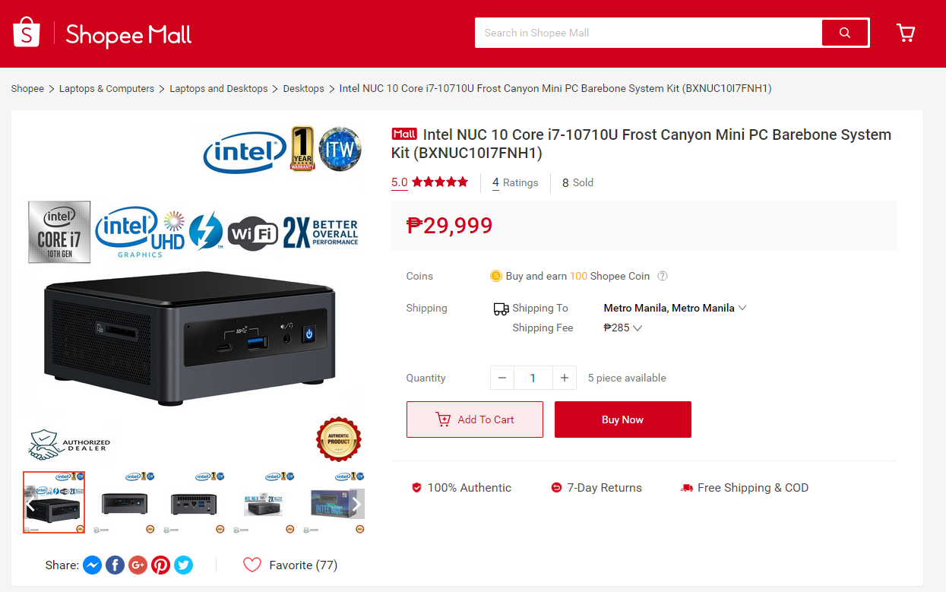946x592 pixels.
Task: Expand Metro Manila shipping location dropdown
Action: [675, 308]
